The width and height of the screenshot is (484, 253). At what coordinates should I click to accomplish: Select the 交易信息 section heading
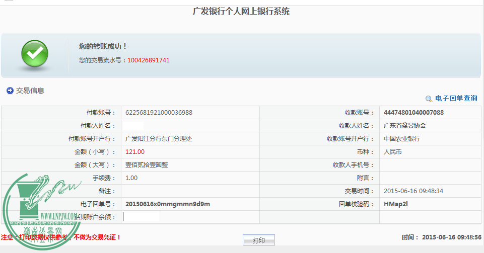[x=30, y=91]
